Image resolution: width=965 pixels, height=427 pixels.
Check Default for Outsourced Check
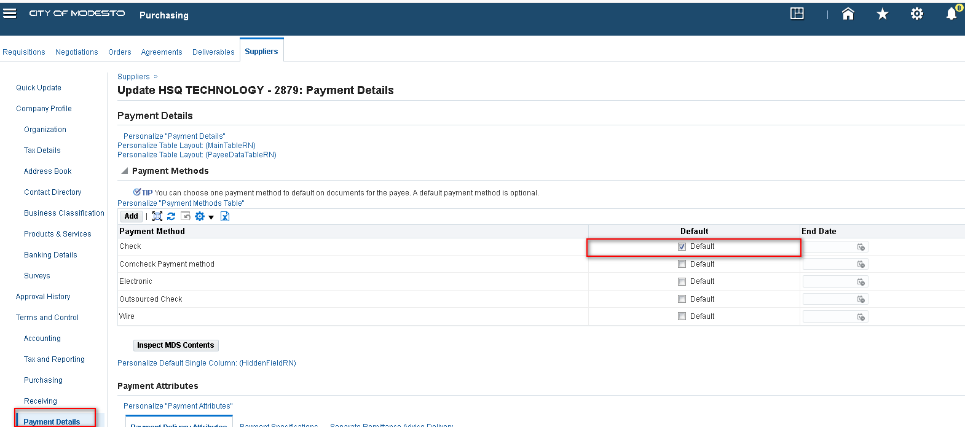point(682,299)
